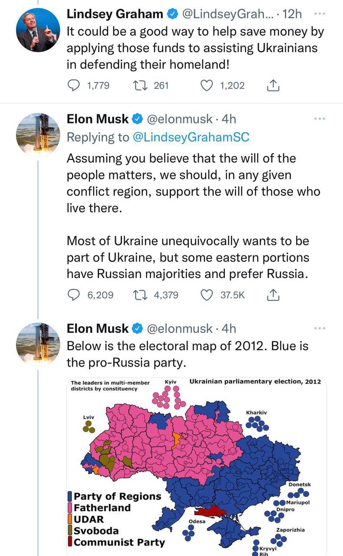Open the @LindseyGrahamSC mention link
This screenshot has width=343, height=556.
[191, 137]
